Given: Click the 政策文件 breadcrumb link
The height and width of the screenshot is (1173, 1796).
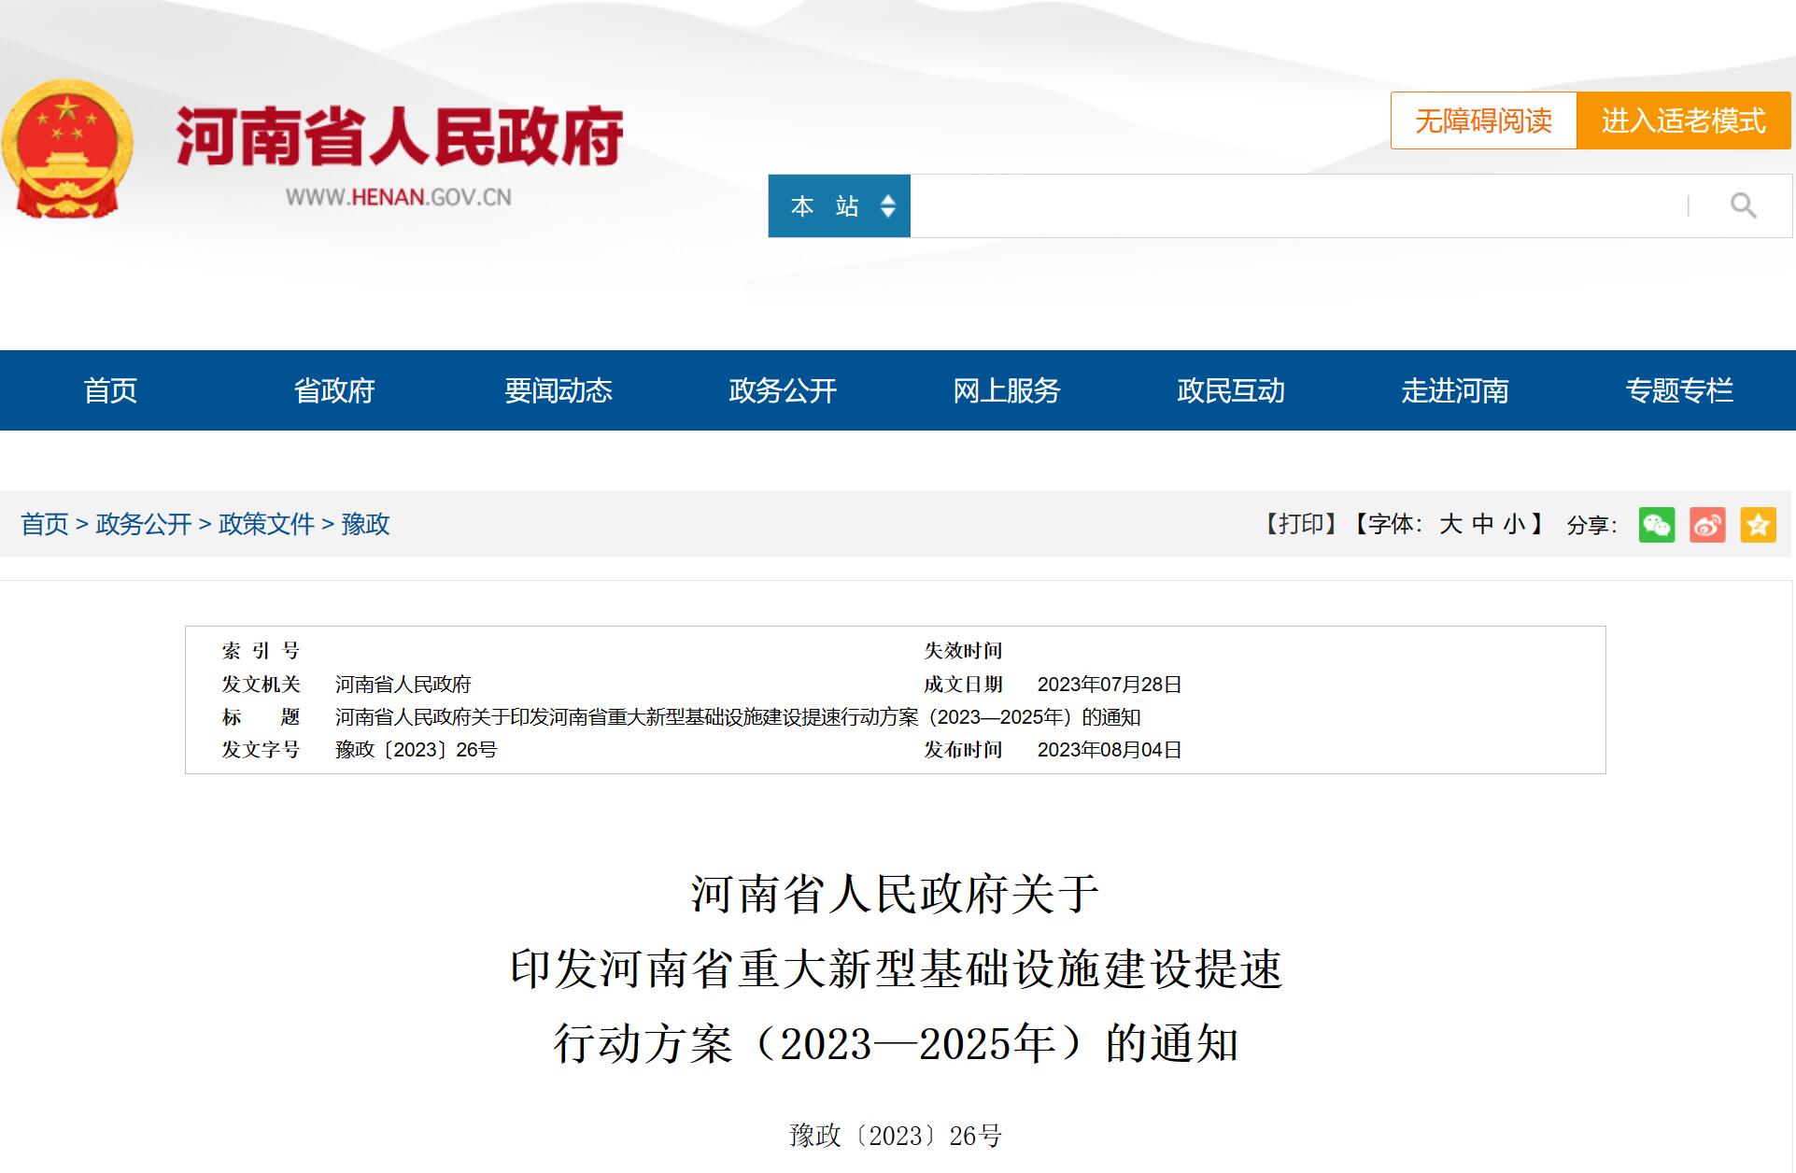Looking at the screenshot, I should point(266,524).
